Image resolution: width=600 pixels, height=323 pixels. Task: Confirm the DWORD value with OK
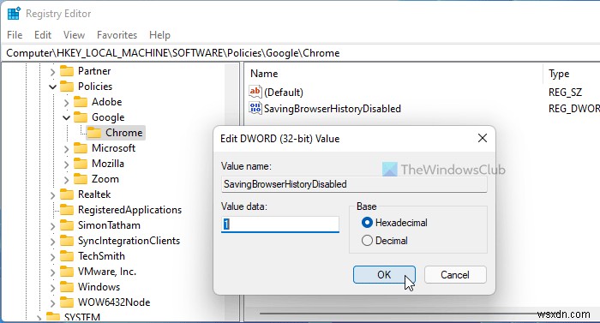coord(384,275)
